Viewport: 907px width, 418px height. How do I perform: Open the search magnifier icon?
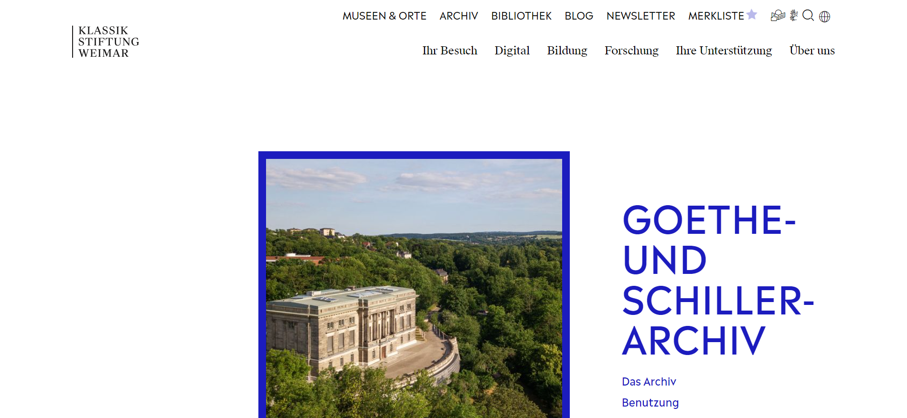click(x=808, y=16)
